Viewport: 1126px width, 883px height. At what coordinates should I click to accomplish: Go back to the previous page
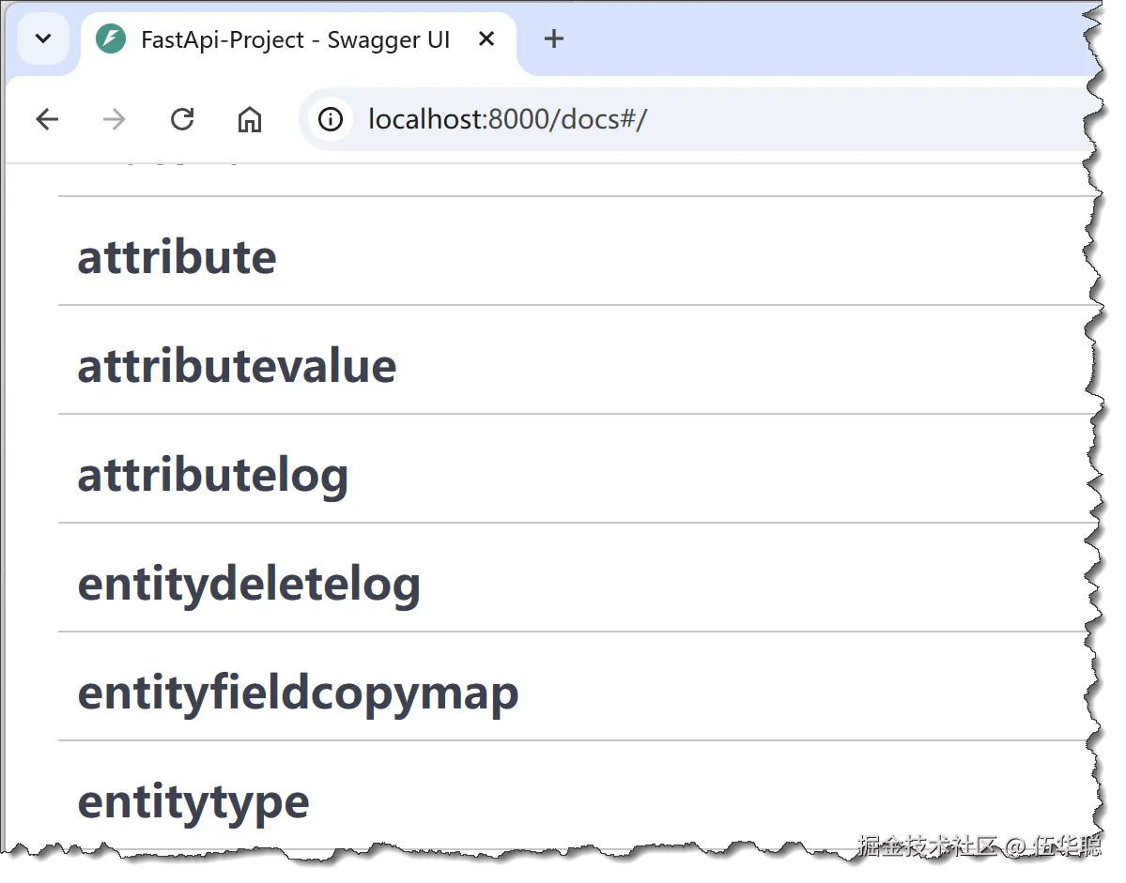click(x=47, y=119)
